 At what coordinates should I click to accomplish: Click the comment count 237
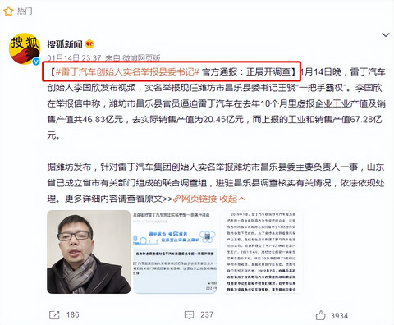pos(207,314)
